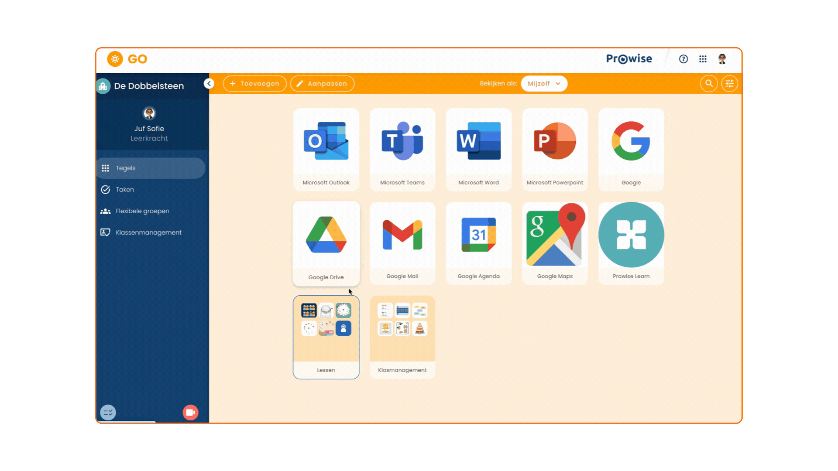Open the Google Maps tile
838x471 pixels.
[555, 243]
